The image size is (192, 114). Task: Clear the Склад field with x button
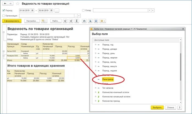[x=153, y=10]
